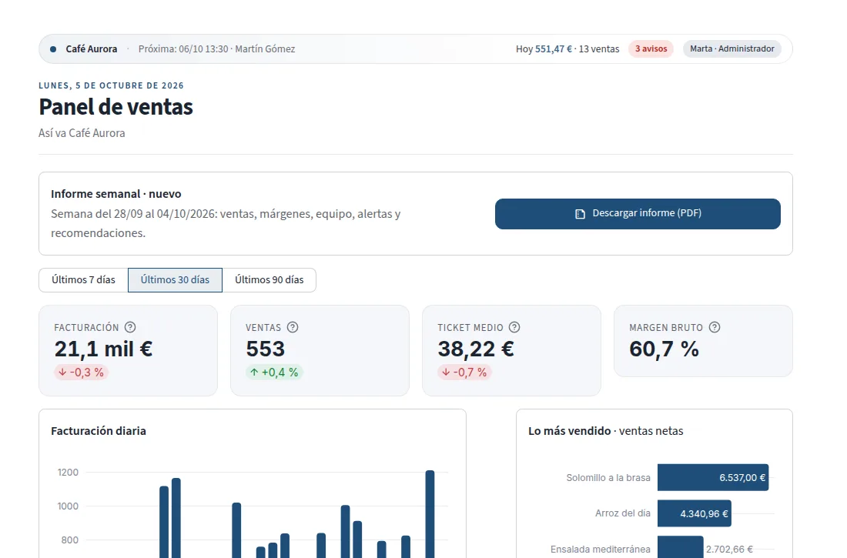Open help icon beside Facturación
Viewport: 847px width, 558px height.
click(130, 327)
